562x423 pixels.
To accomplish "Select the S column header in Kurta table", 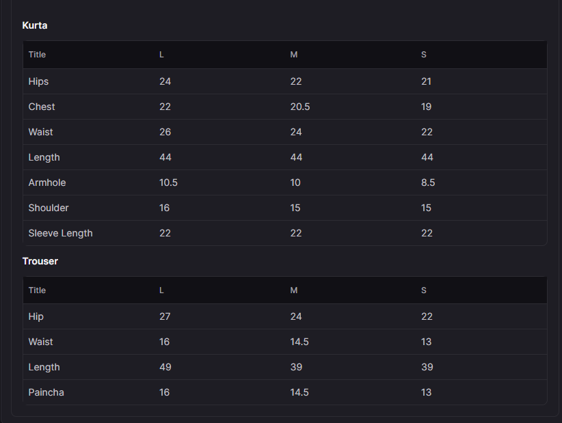I will (424, 55).
